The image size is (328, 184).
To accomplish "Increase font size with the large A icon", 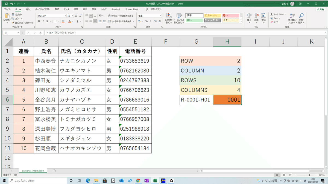I will tap(76, 16).
